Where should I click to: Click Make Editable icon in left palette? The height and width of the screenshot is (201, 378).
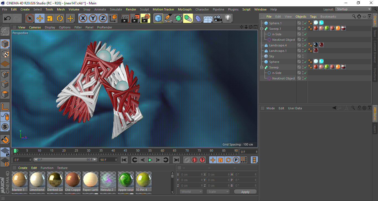point(5,31)
